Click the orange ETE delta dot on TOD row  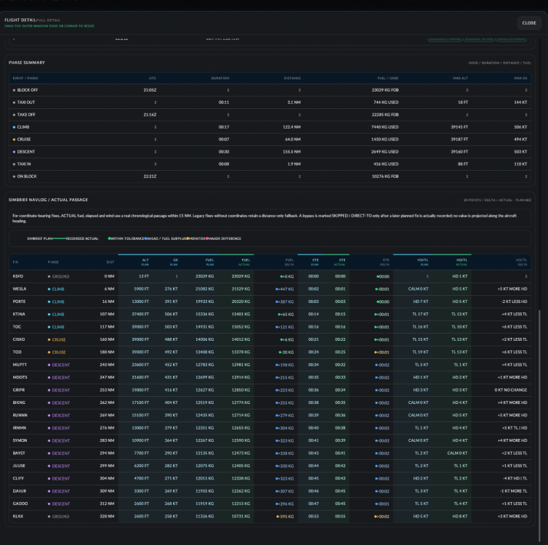click(x=376, y=352)
